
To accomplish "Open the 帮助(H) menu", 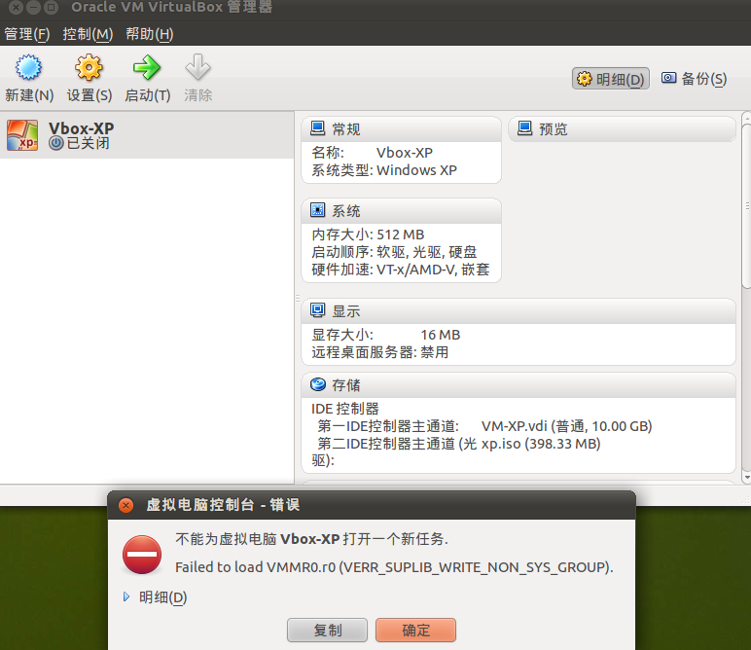I will (150, 34).
